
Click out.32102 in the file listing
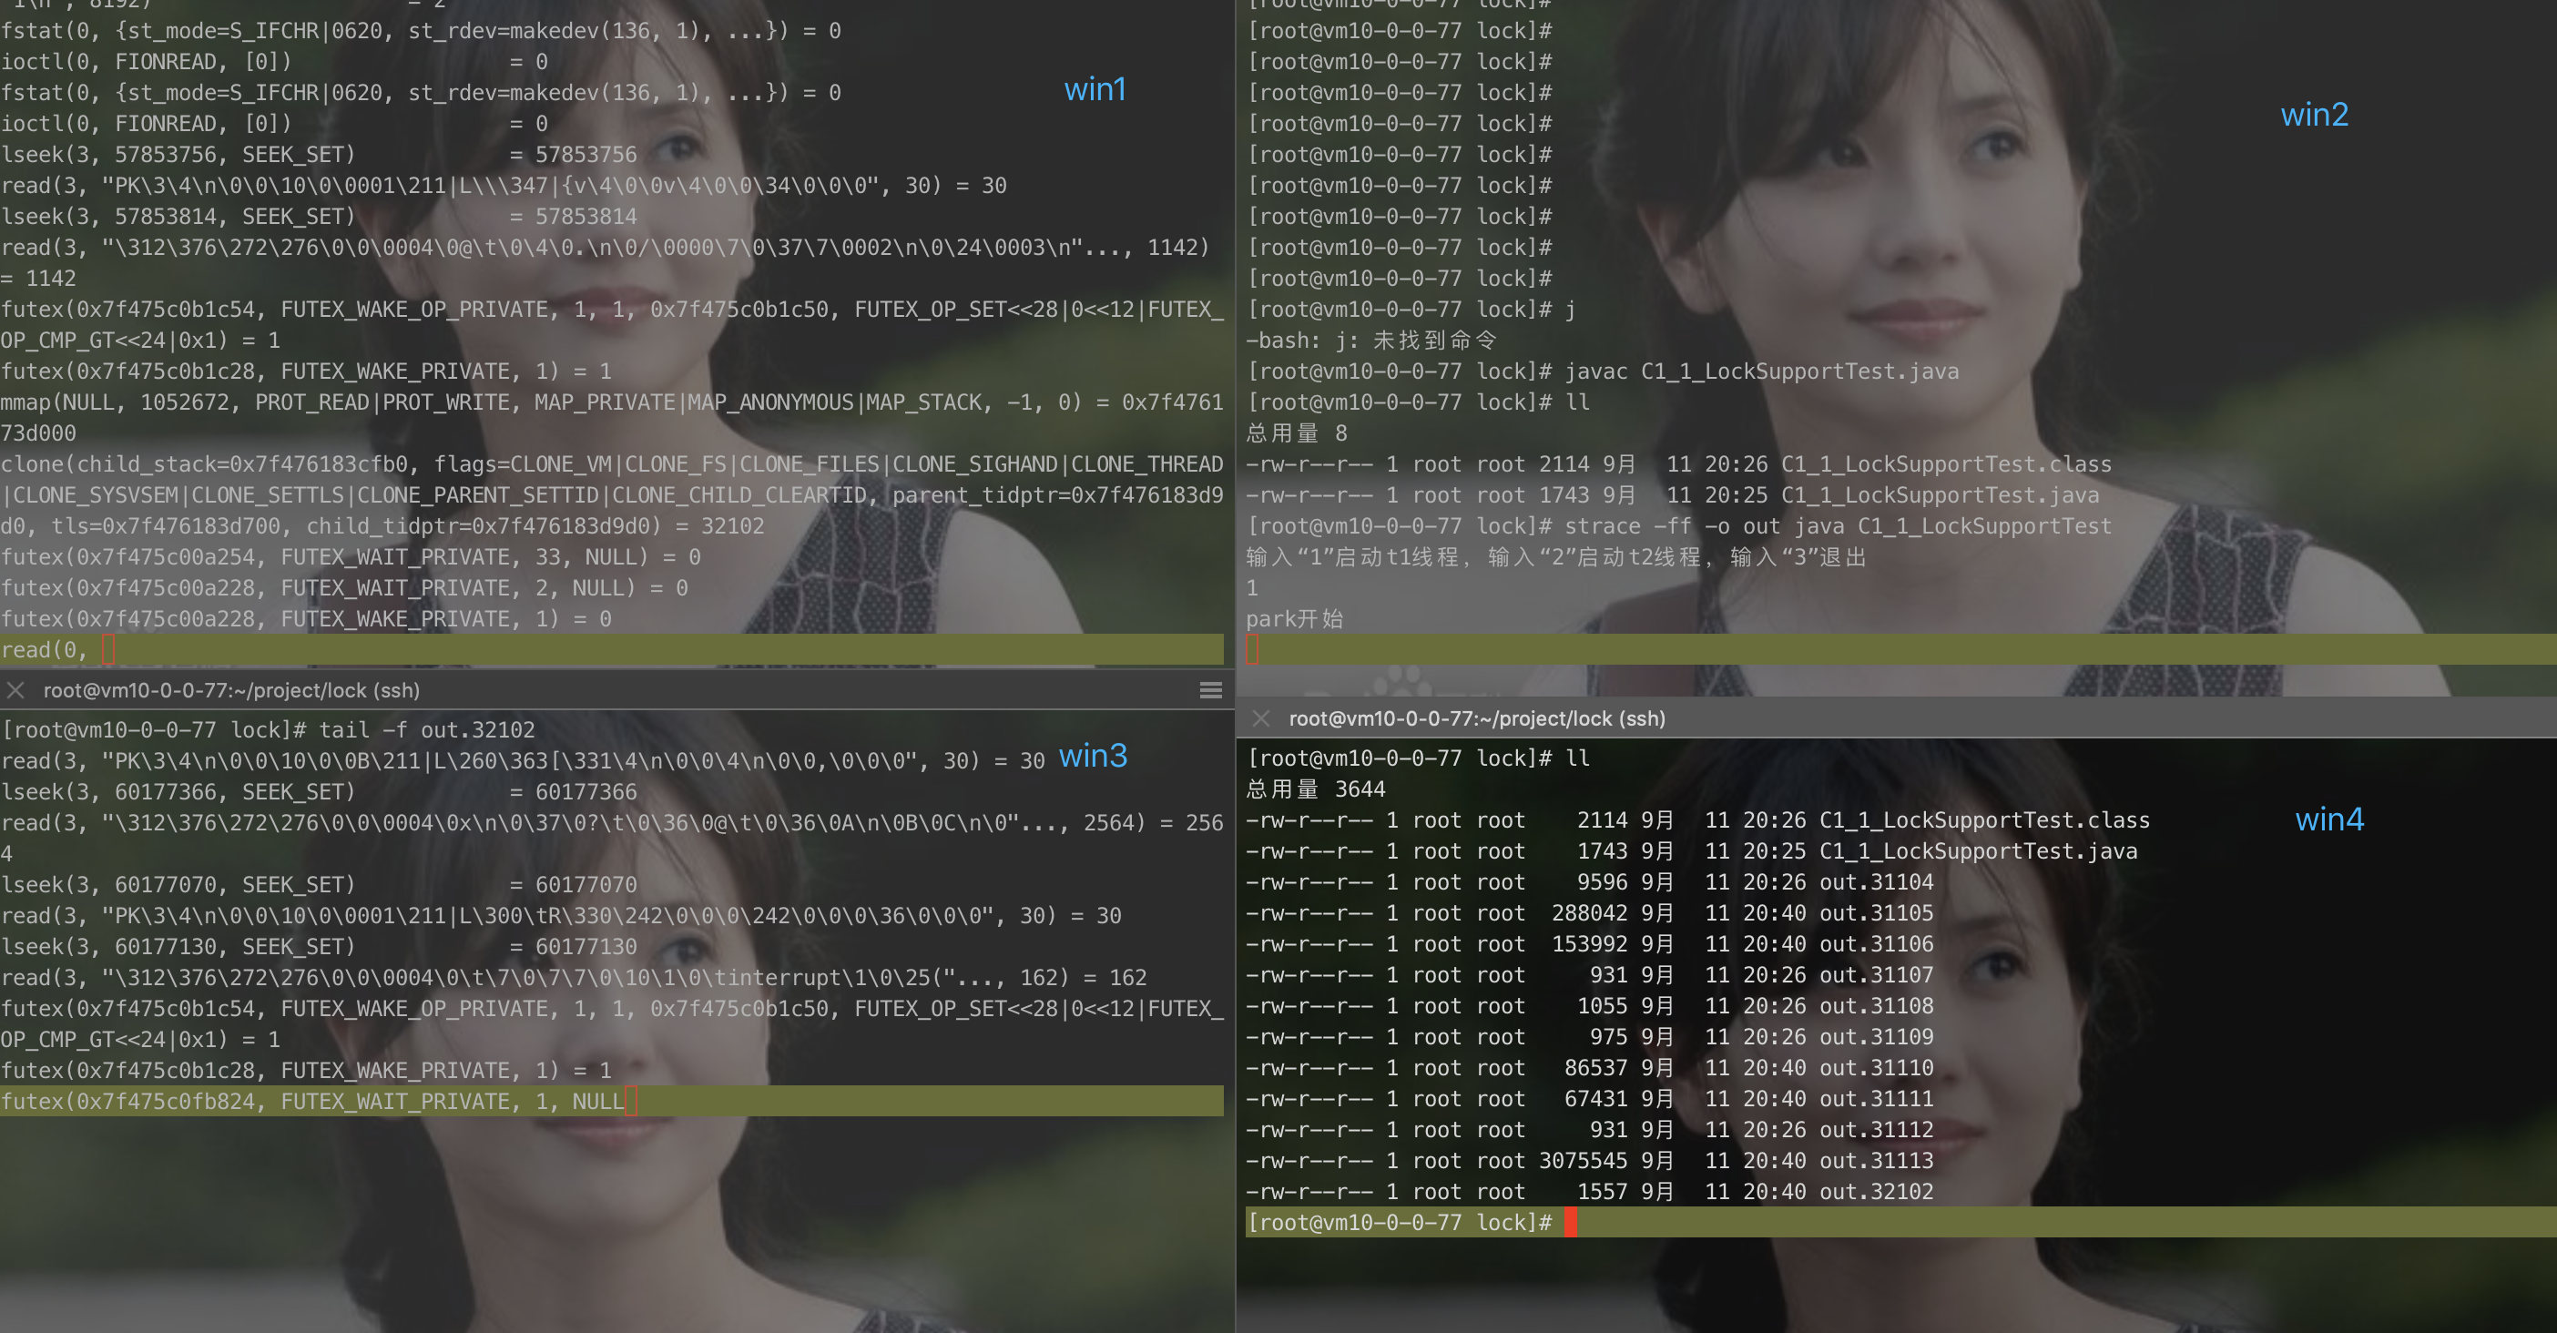(1876, 1191)
